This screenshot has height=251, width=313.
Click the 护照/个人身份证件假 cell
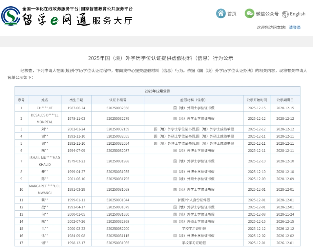coord(194,200)
